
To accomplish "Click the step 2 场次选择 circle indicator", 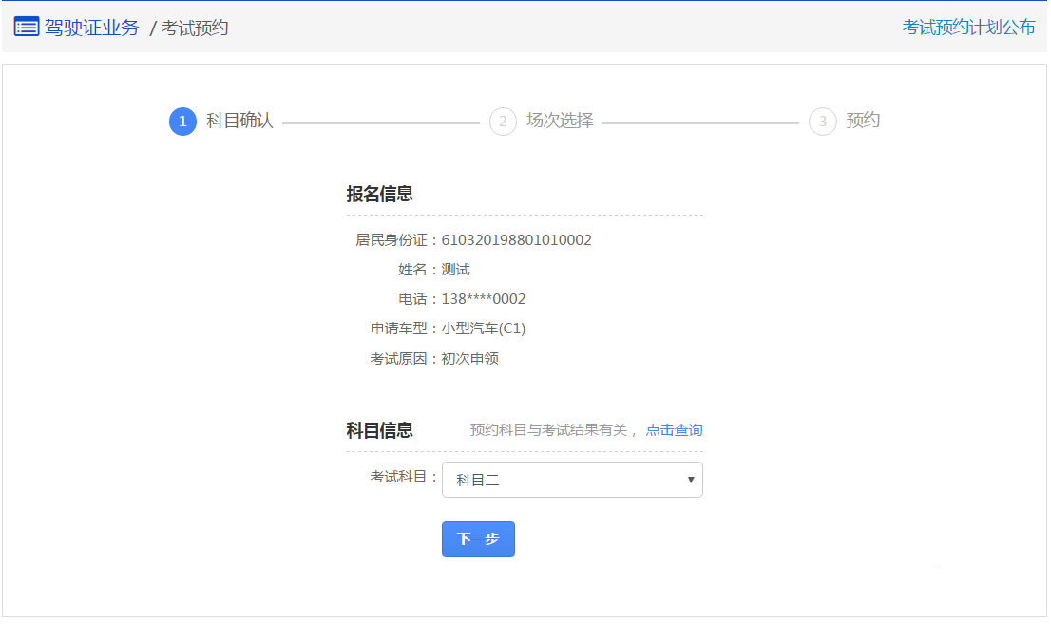I will (x=504, y=122).
